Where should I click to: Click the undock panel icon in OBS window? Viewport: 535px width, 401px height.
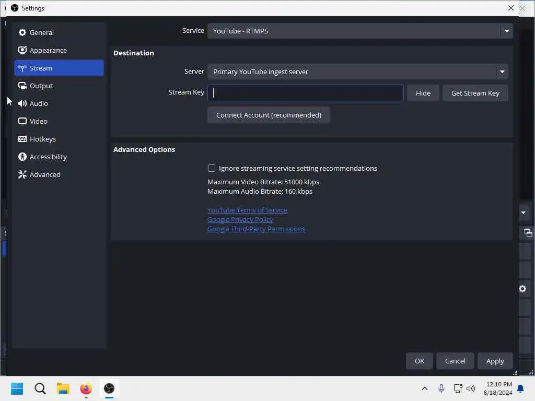(x=528, y=233)
